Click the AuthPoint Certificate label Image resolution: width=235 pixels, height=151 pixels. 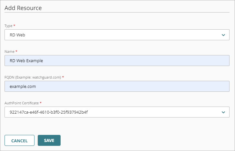pos(21,103)
